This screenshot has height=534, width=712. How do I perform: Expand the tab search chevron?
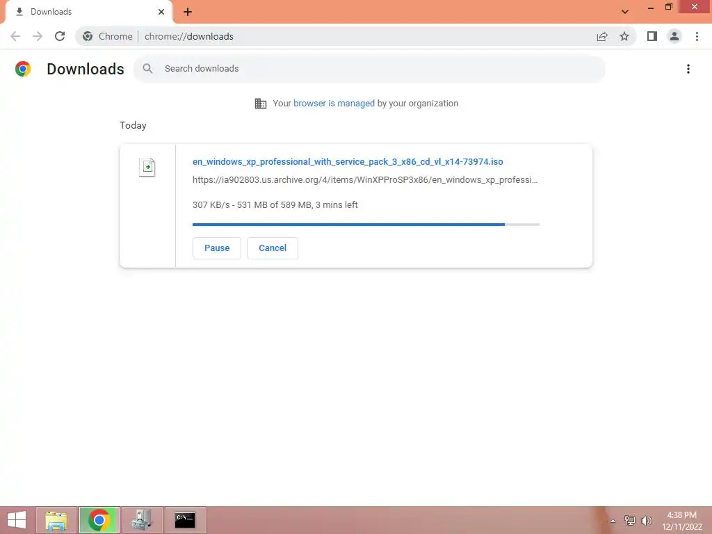coord(625,12)
